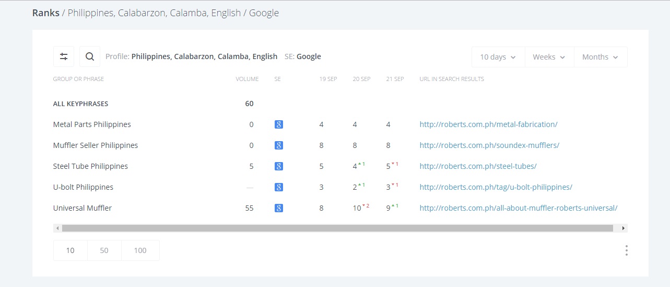Click Google icon for Steel Tube Philippines
670x287 pixels.
pyautogui.click(x=279, y=166)
